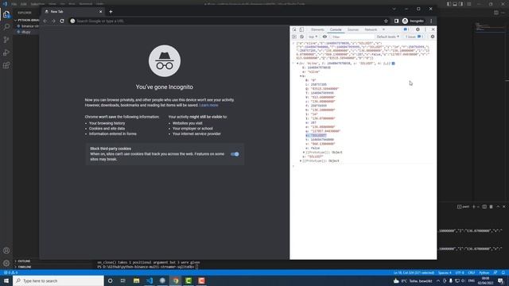Open DevTools customize three-dot menu
The image size is (509, 286).
click(425, 29)
